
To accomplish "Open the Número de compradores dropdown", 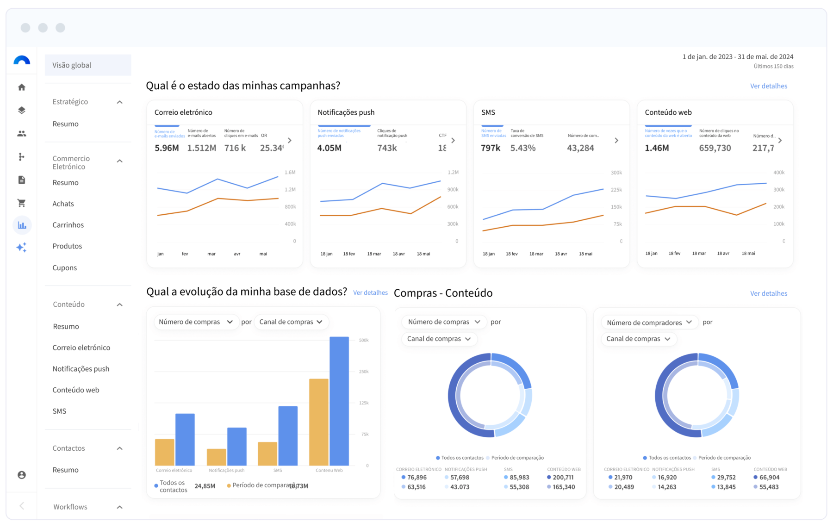I will coord(649,323).
